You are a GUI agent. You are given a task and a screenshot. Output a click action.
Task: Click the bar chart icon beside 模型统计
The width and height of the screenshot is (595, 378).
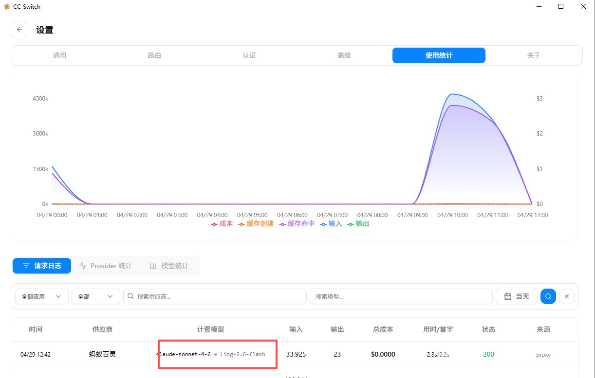(153, 266)
